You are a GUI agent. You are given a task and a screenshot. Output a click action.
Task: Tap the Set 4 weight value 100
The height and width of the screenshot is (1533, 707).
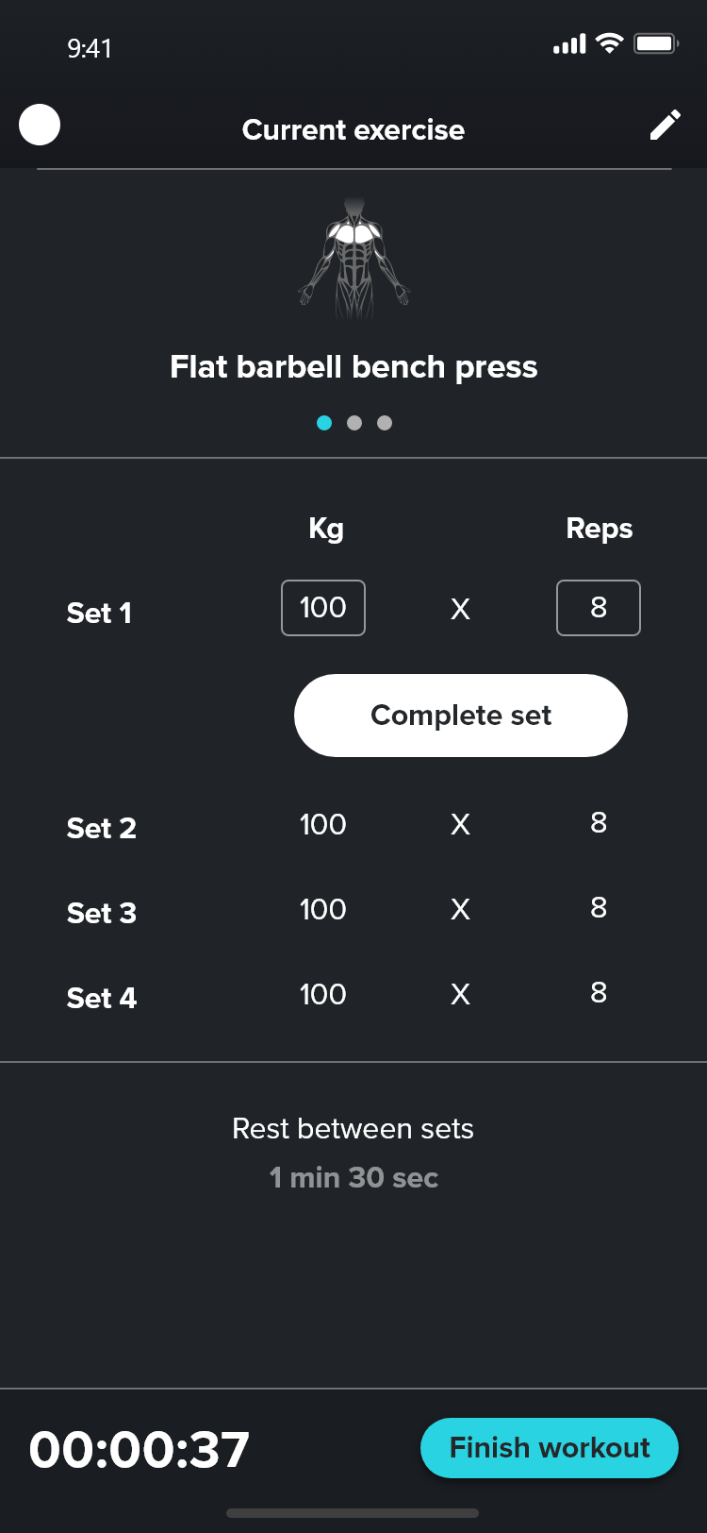[x=323, y=994]
